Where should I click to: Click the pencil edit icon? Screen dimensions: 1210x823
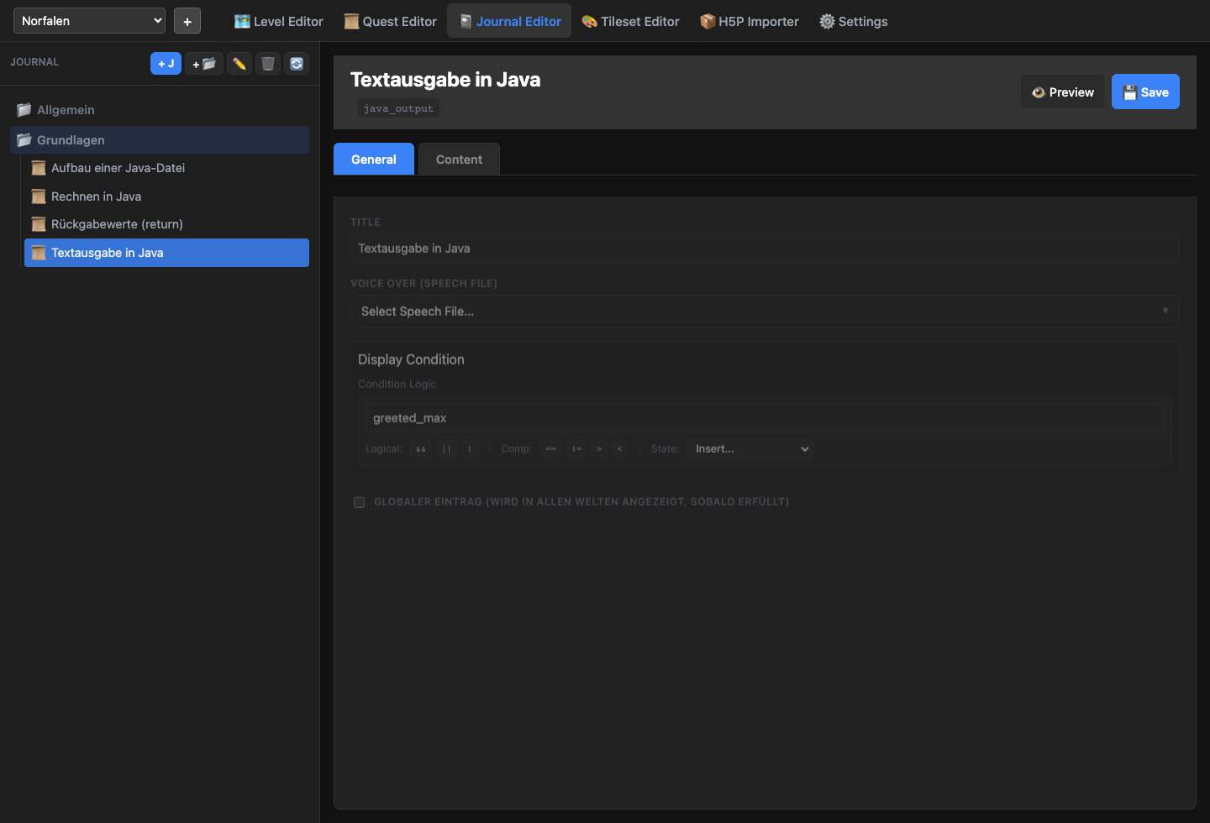click(x=239, y=64)
